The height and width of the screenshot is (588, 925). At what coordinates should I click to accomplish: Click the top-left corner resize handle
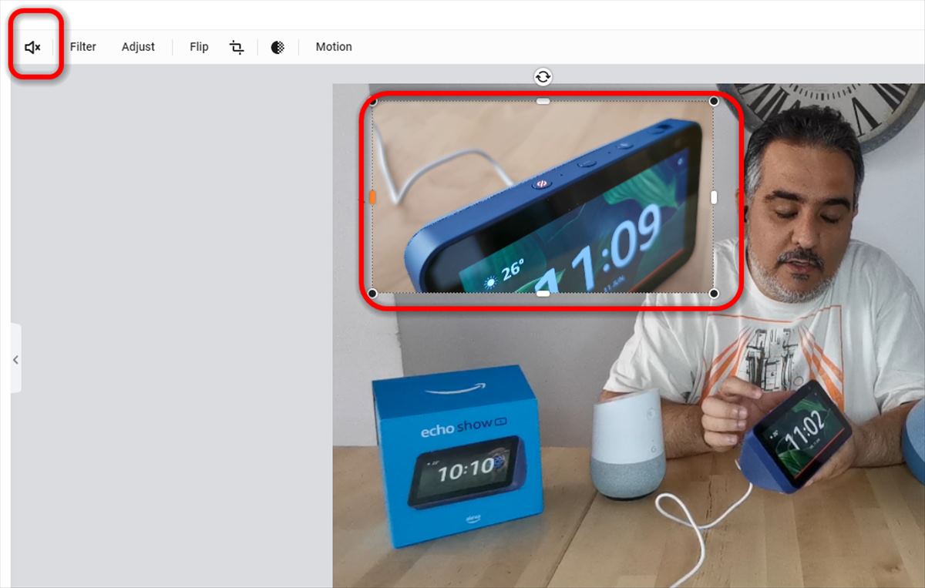tap(372, 102)
